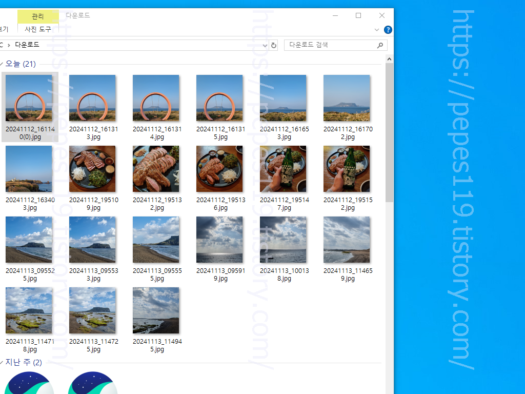Screen dimensions: 525x394
Task: Open thumbnail 20241112_161140(0).jpg
Action: pyautogui.click(x=29, y=98)
